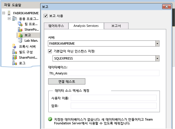Switch to the 보고서 tab

(116, 26)
